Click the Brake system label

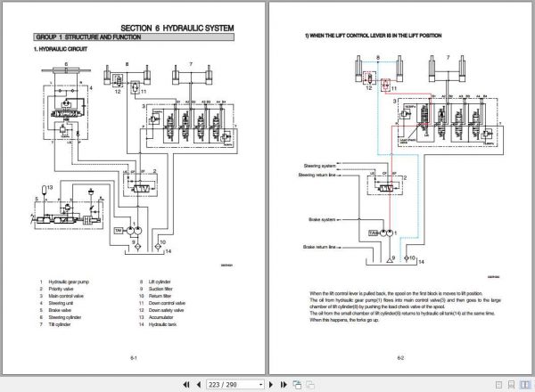click(x=322, y=219)
